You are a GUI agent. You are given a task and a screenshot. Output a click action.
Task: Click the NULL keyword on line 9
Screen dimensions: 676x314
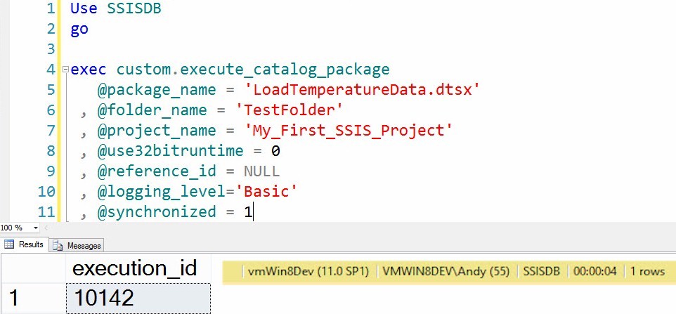(261, 171)
